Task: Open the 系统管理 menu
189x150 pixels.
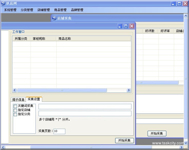Action: [x=10, y=10]
